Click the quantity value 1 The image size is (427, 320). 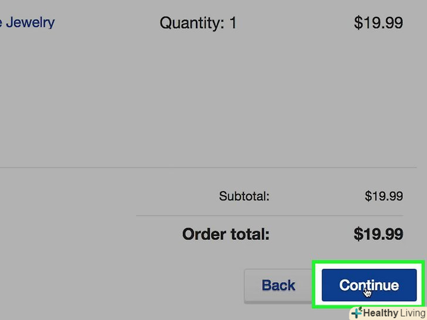233,23
